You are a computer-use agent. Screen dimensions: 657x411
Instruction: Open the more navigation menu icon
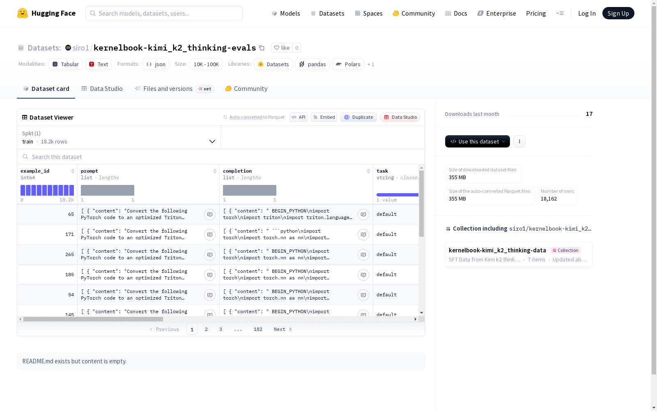pyautogui.click(x=560, y=13)
